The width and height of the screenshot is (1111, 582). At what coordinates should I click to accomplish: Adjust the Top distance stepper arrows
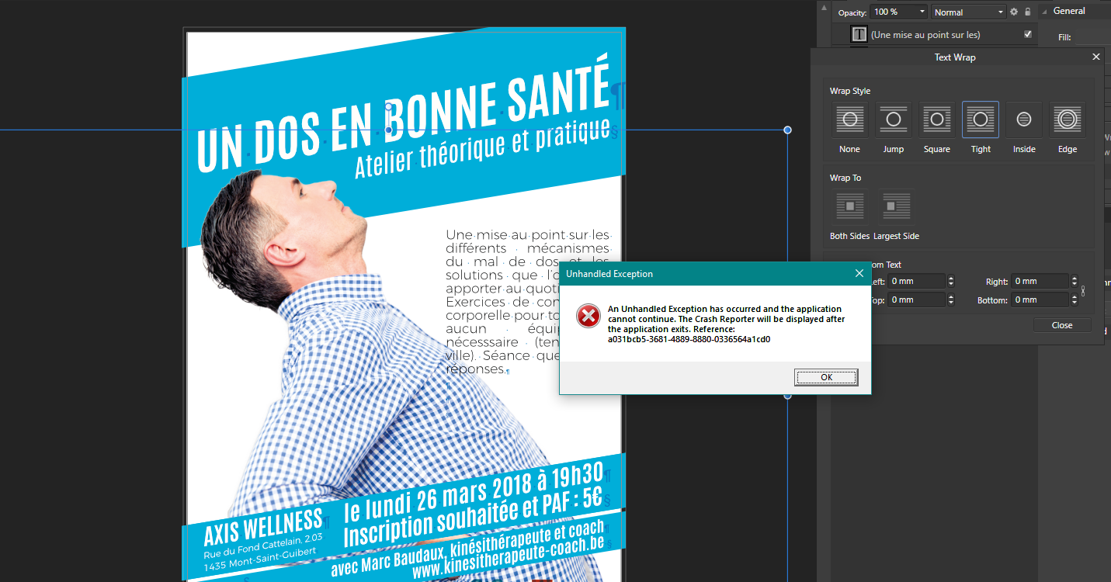pos(950,300)
